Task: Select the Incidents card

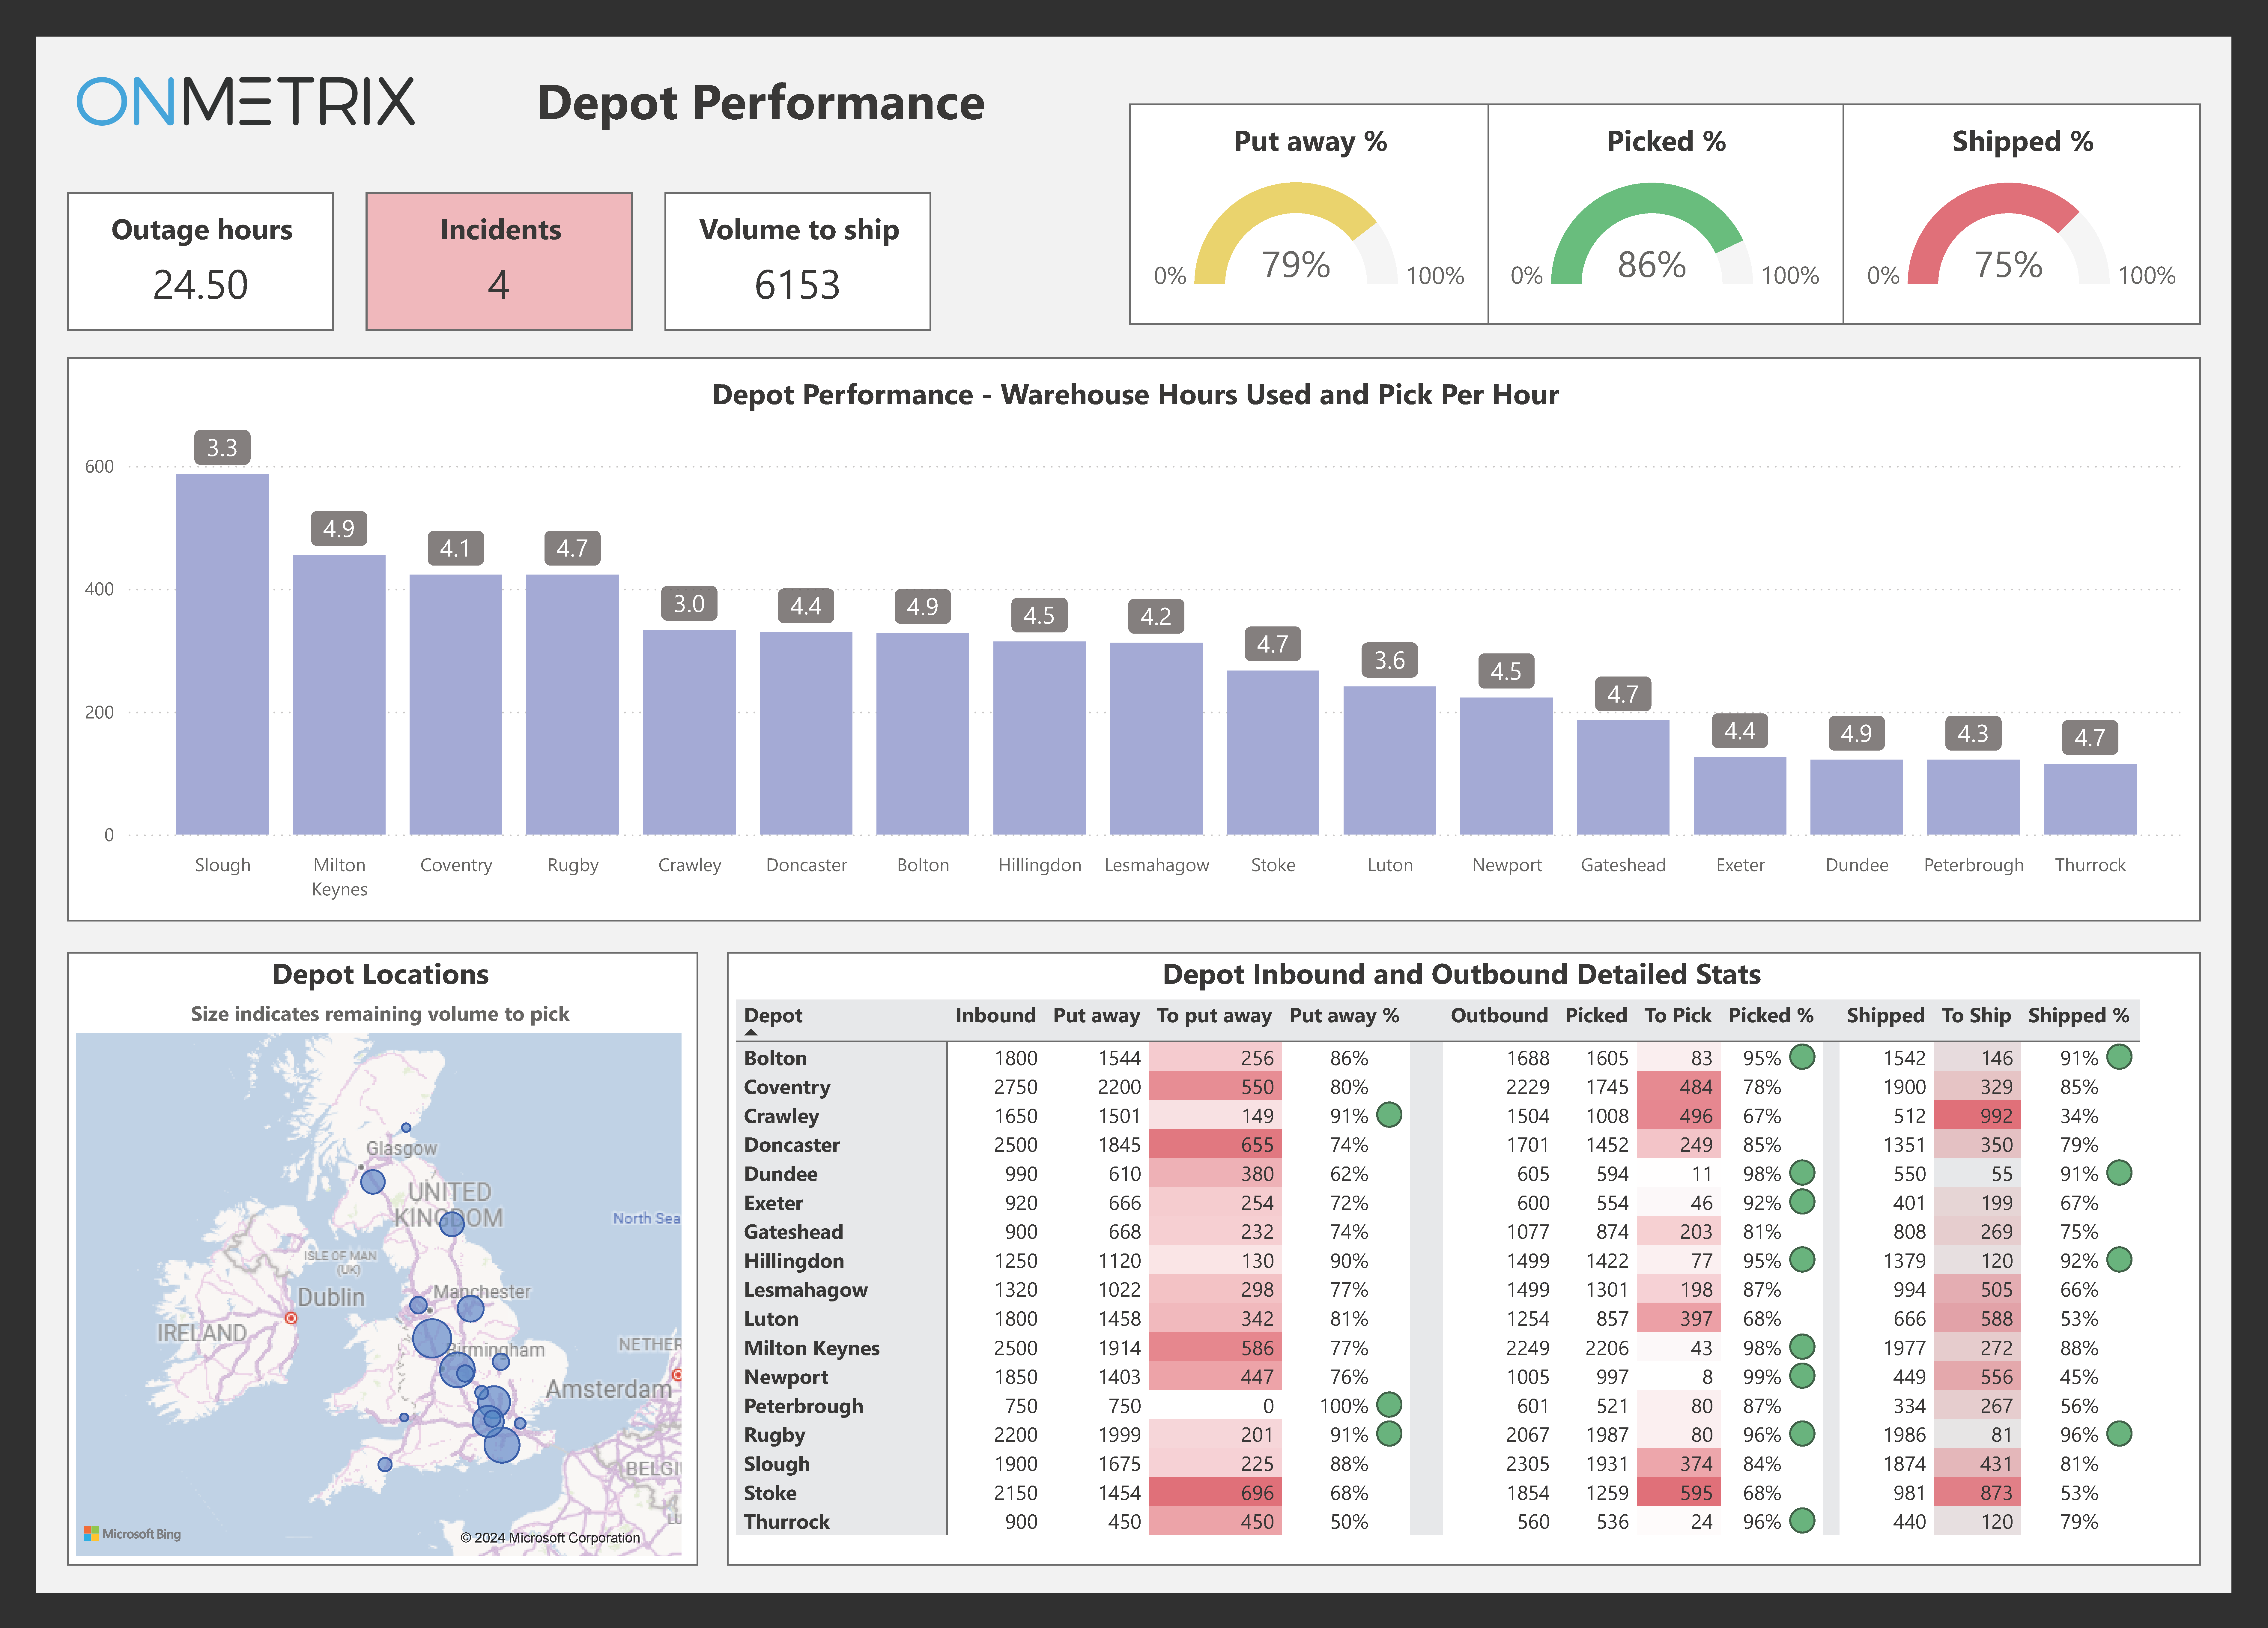Action: coord(499,261)
